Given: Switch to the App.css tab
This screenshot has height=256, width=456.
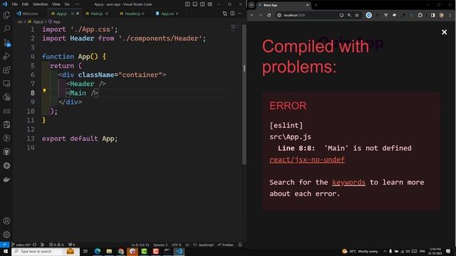Looking at the screenshot, I should 167,14.
